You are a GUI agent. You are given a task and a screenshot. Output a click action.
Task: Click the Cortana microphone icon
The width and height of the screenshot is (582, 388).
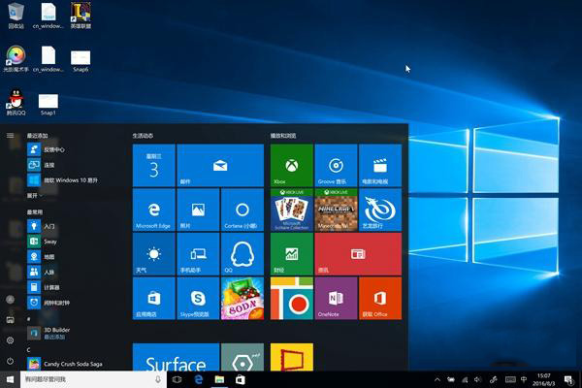pyautogui.click(x=158, y=379)
